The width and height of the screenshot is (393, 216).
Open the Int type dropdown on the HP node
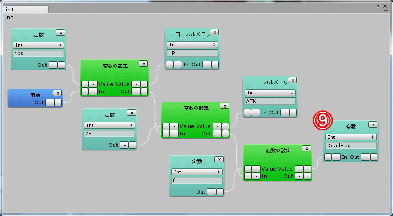(x=192, y=44)
